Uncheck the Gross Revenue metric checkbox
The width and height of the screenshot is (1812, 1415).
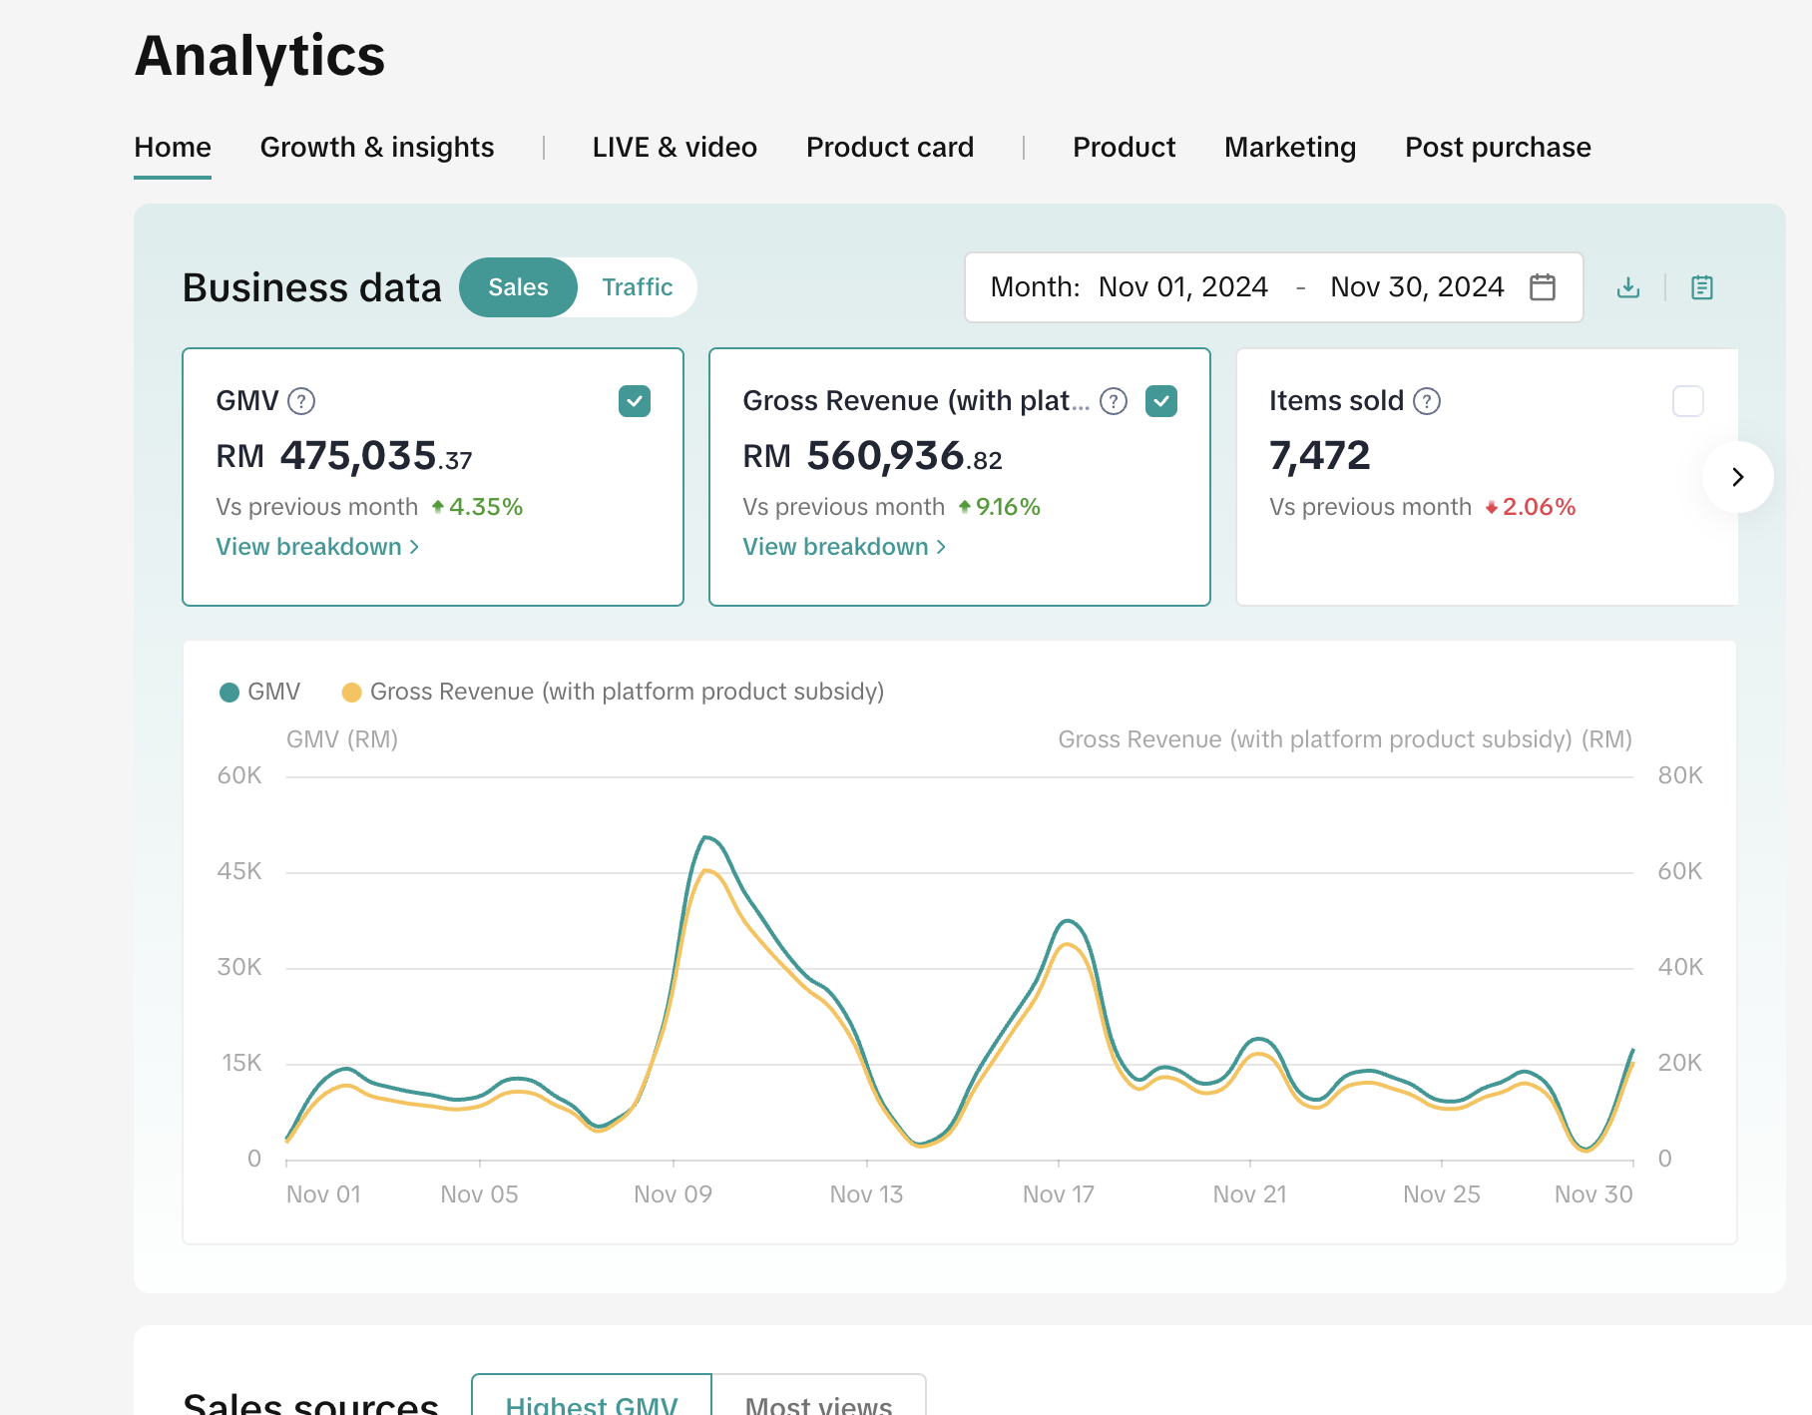tap(1161, 401)
